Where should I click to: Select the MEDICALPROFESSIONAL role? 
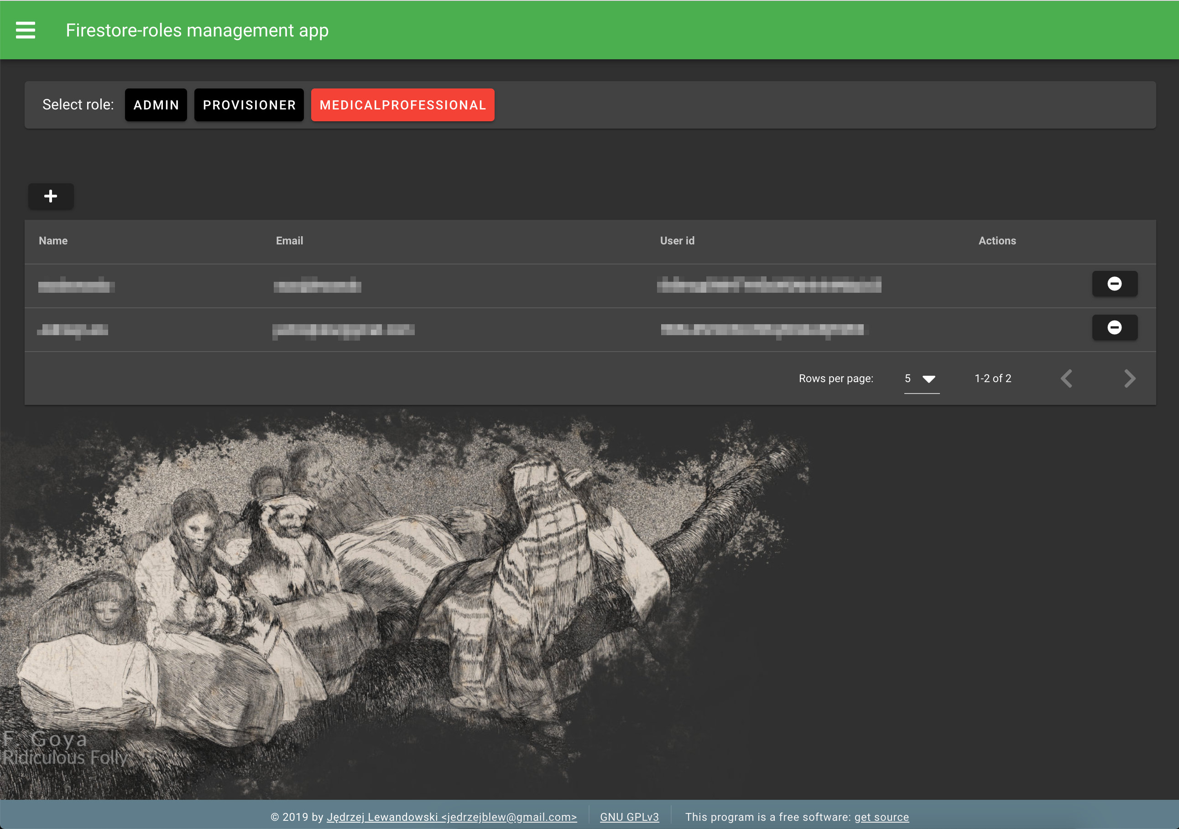402,105
